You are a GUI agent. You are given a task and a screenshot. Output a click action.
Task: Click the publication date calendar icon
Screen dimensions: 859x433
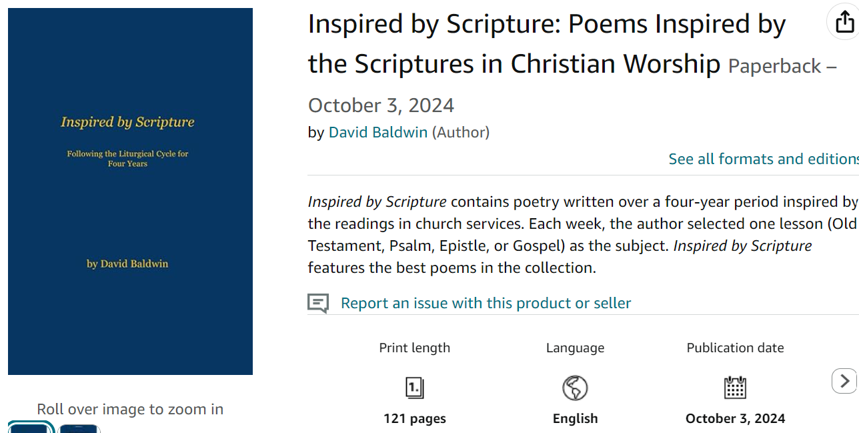coord(735,388)
